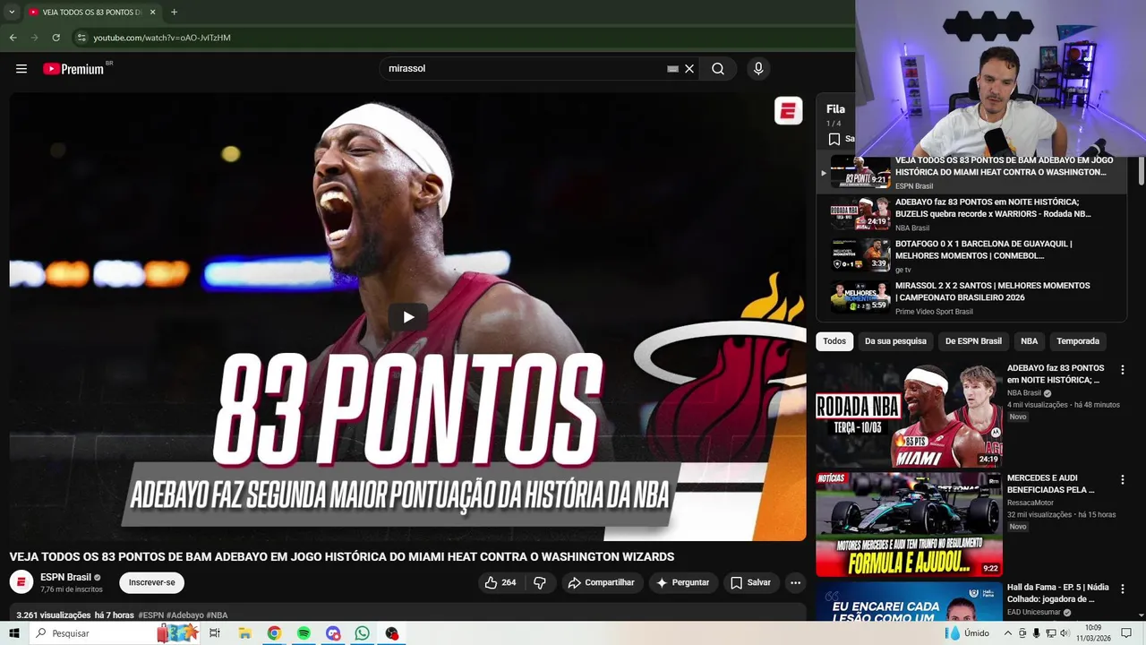
Task: Select the Da sua pesquisa chip
Action: pos(895,341)
